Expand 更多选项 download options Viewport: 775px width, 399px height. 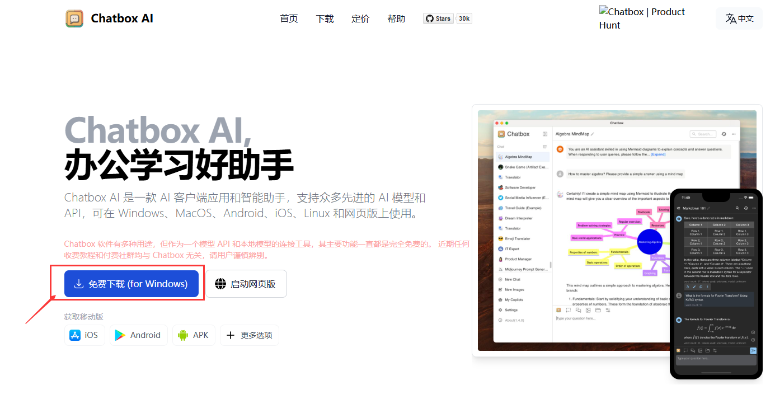pos(250,335)
